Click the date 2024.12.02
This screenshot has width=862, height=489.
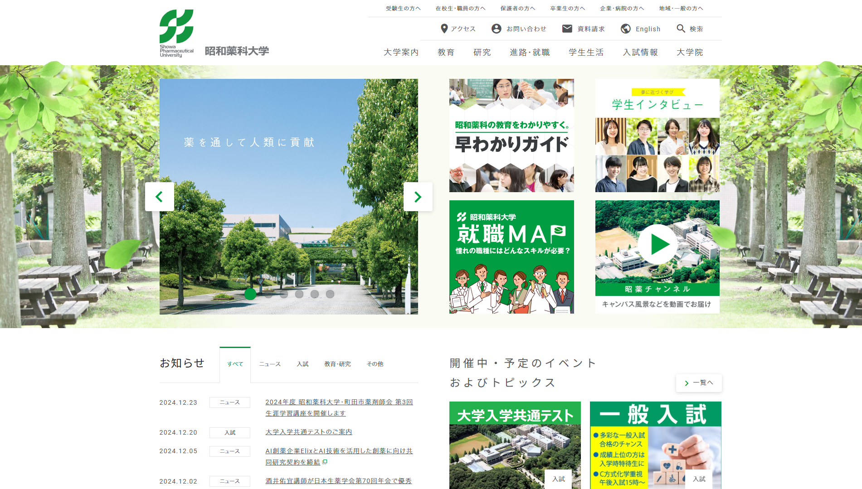pyautogui.click(x=178, y=481)
